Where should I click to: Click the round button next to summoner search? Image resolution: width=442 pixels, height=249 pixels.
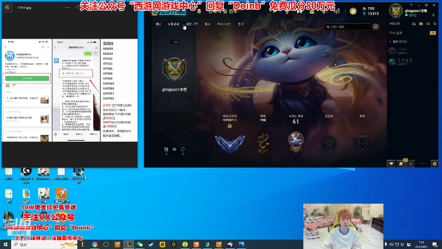click(x=376, y=27)
